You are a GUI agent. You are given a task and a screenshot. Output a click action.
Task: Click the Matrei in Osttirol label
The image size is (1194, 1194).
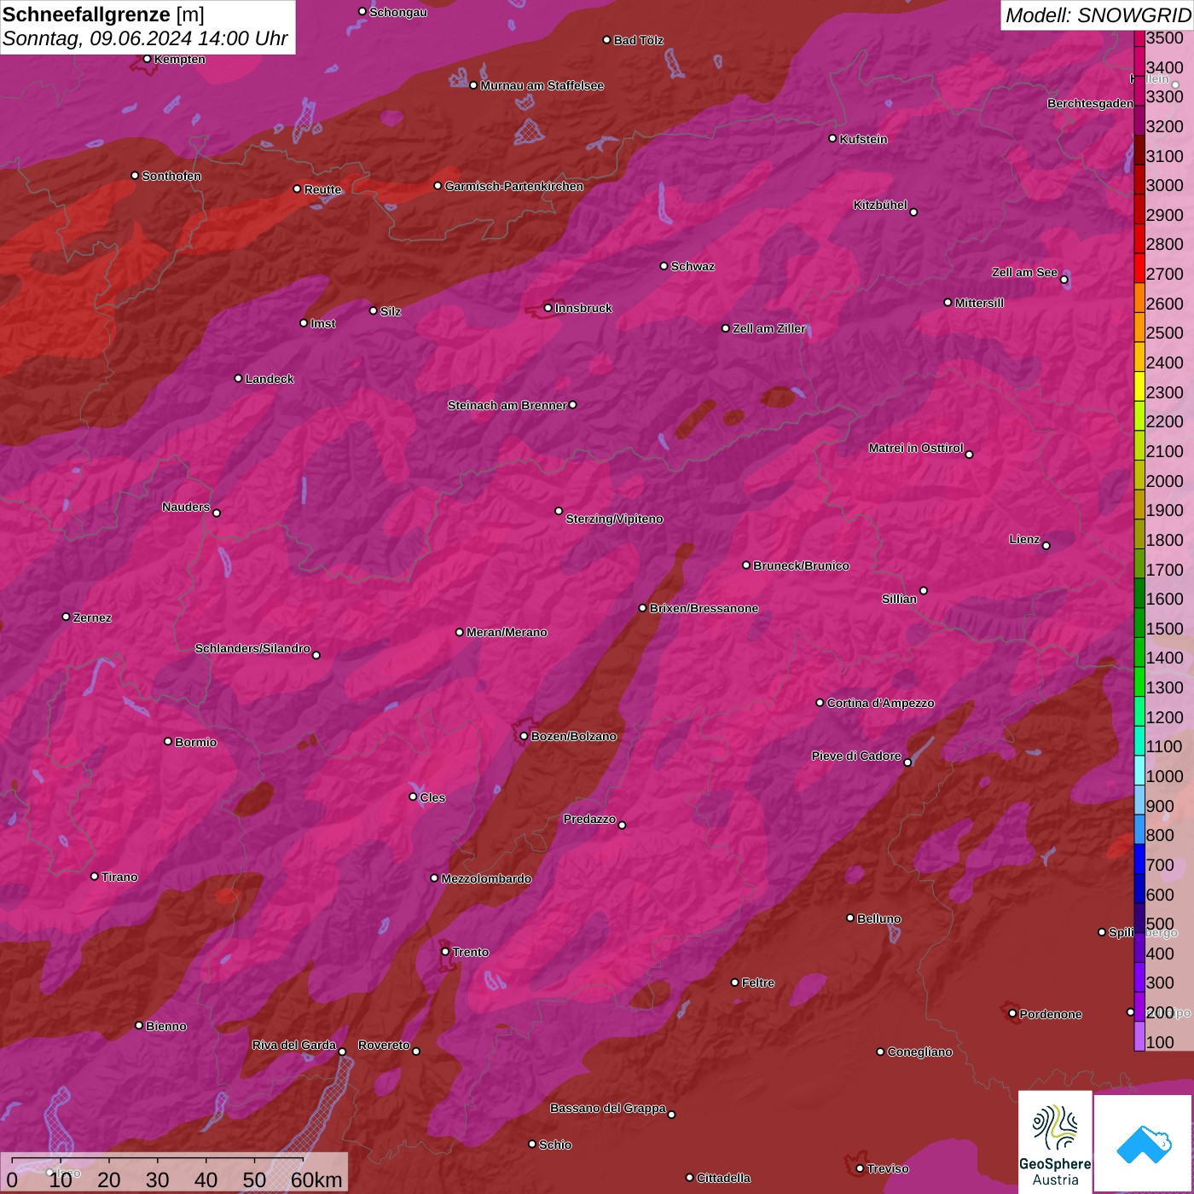coord(916,448)
